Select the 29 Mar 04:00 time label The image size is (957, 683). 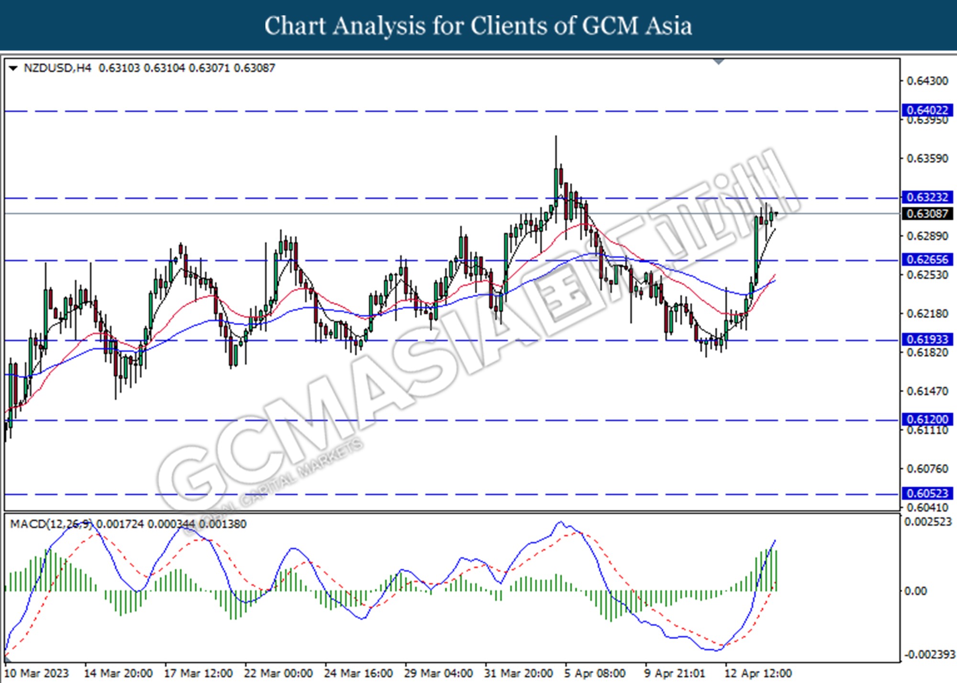point(438,673)
